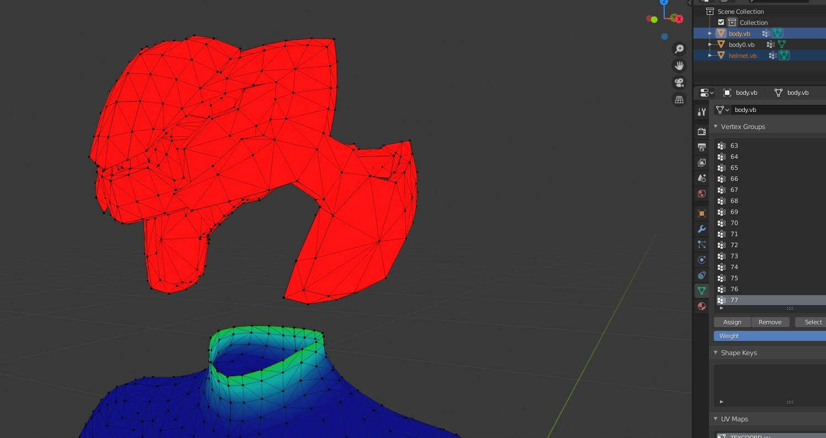The height and width of the screenshot is (438, 826).
Task: Open the properties editor type dropdown
Action: (707, 93)
